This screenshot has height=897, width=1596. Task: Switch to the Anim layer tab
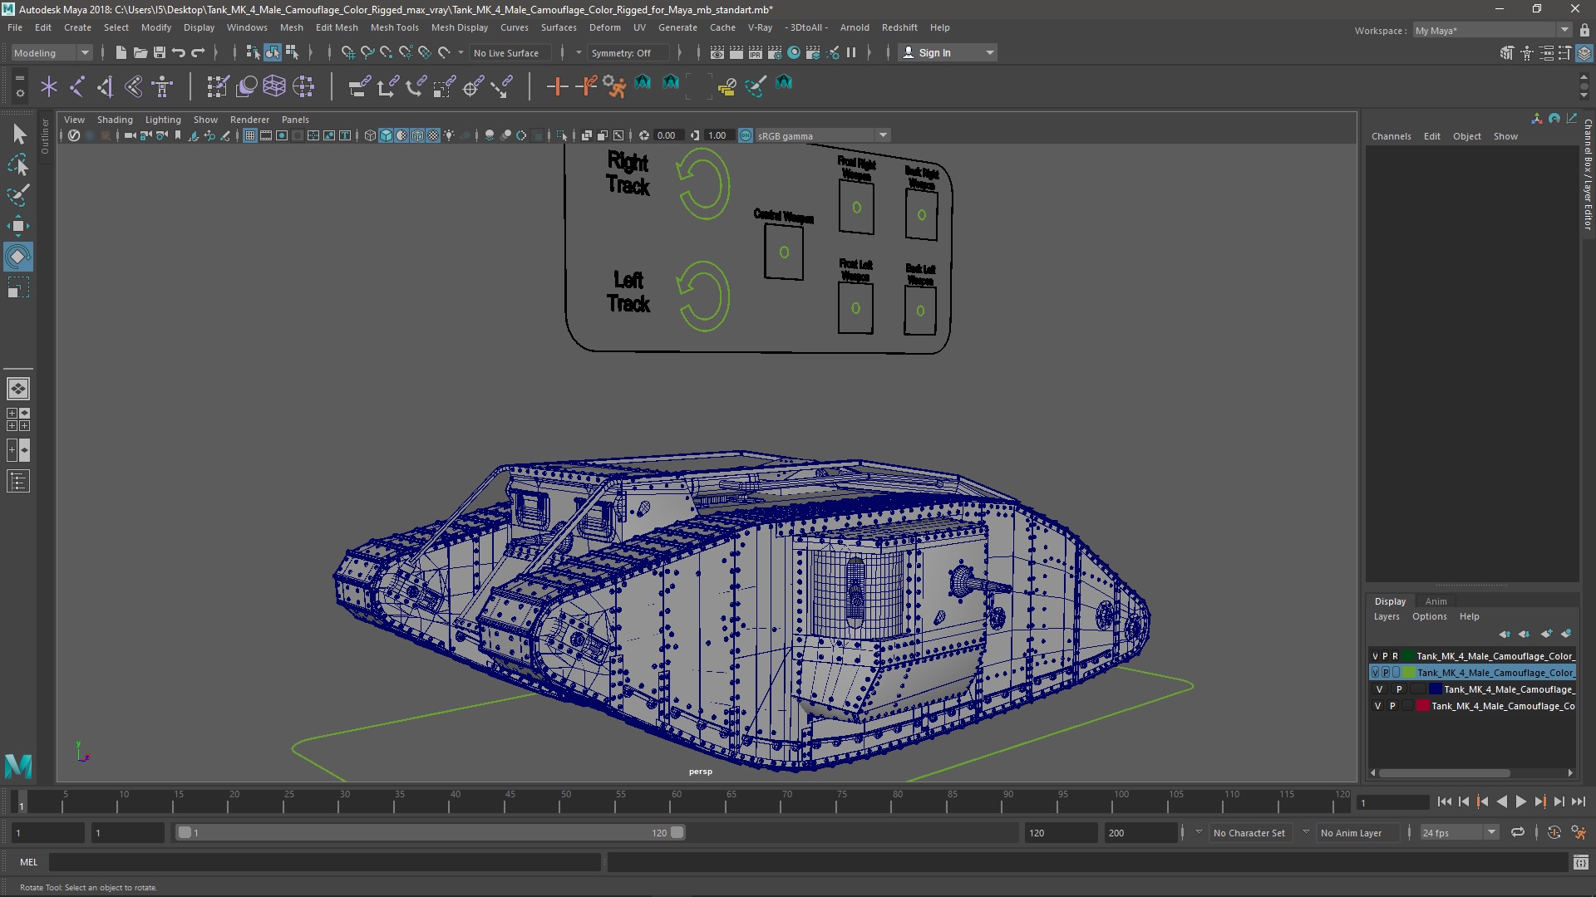click(x=1436, y=601)
